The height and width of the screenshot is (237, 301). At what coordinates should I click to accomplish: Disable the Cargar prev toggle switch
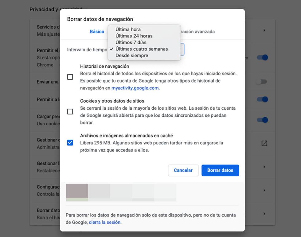click(262, 120)
